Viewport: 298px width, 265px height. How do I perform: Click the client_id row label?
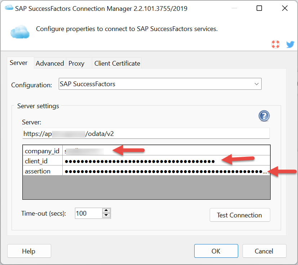pos(43,161)
